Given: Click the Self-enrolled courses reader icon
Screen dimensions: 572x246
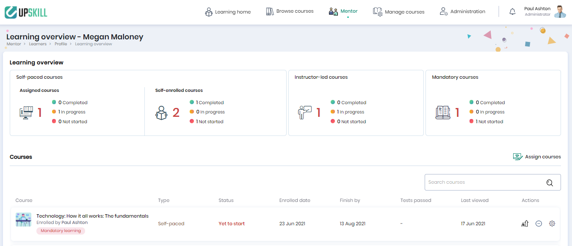Looking at the screenshot, I should (x=161, y=113).
